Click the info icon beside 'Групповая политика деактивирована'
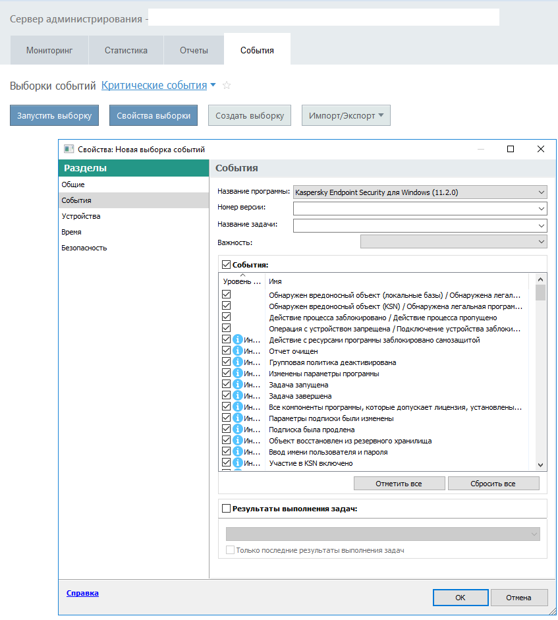Viewport: 558px width, 620px height. [x=238, y=362]
